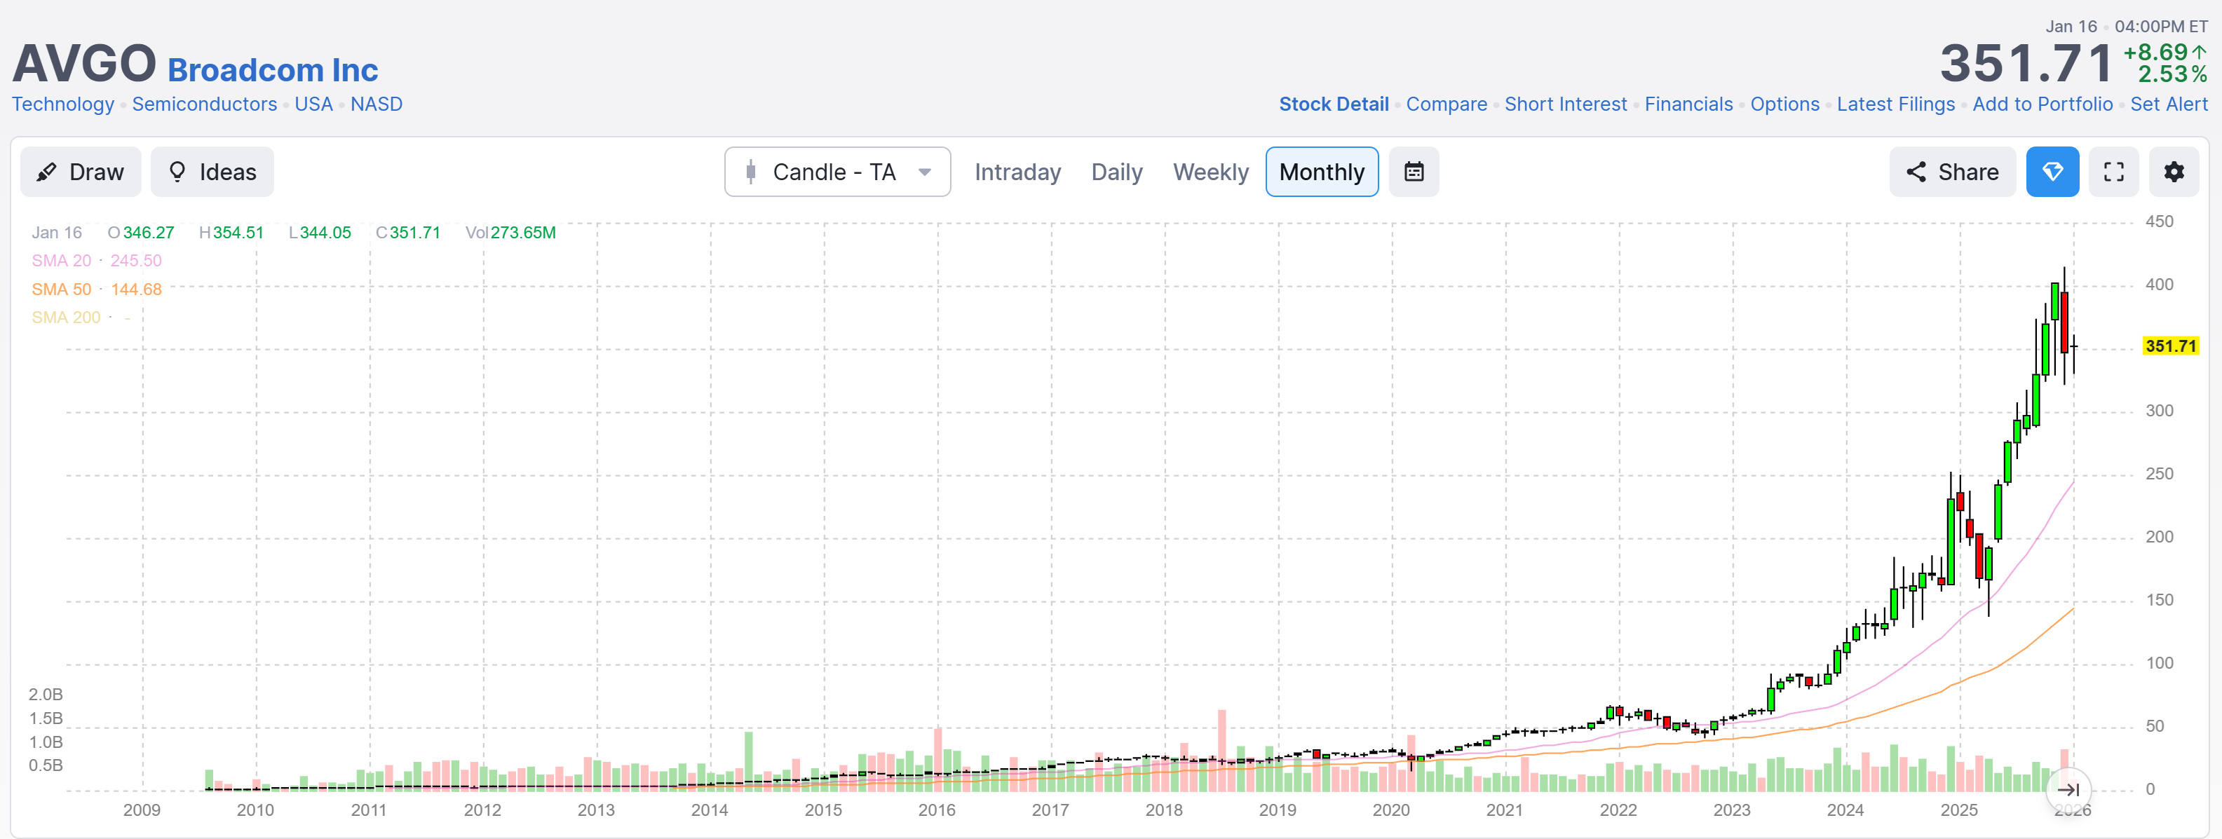The height and width of the screenshot is (839, 2222).
Task: Click Add to Portfolio link
Action: point(2042,104)
